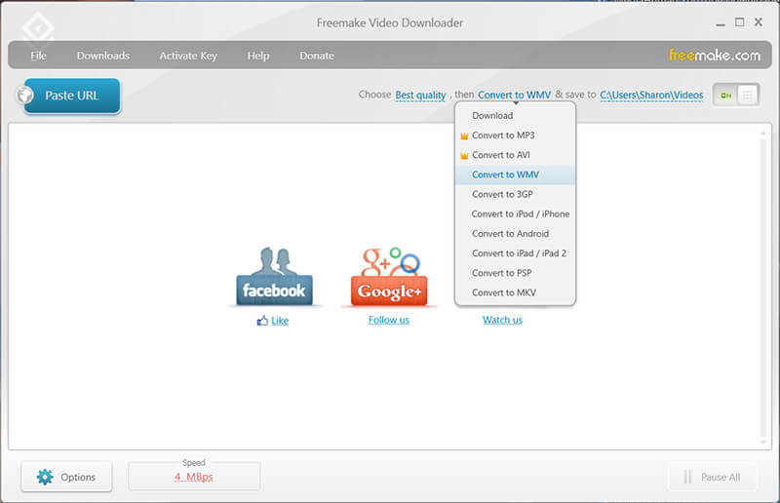
Task: Select Convert to PSP option
Action: pyautogui.click(x=515, y=273)
